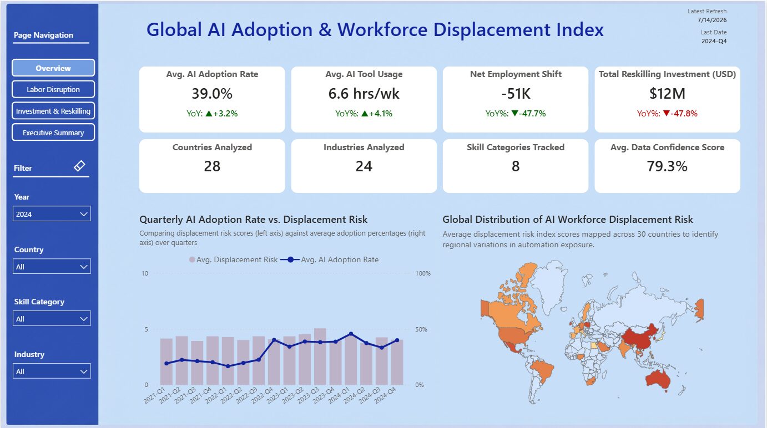The image size is (767, 428).
Task: Select the Avg. AI Tool Usage card
Action: tap(364, 100)
